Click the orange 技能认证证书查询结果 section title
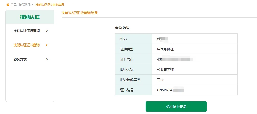This screenshot has height=114, width=257. click(80, 13)
